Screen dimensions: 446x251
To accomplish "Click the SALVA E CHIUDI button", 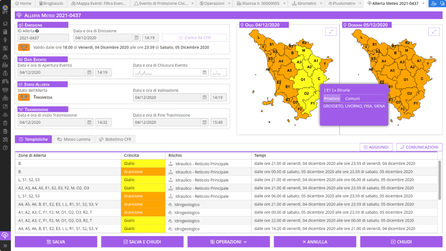I will pyautogui.click(x=142, y=242).
